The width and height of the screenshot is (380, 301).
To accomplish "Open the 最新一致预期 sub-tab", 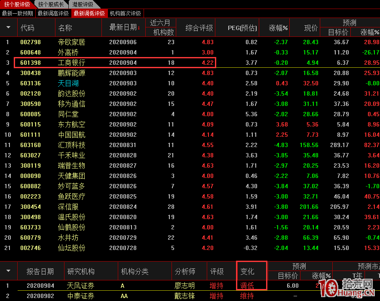I will pos(18,13).
